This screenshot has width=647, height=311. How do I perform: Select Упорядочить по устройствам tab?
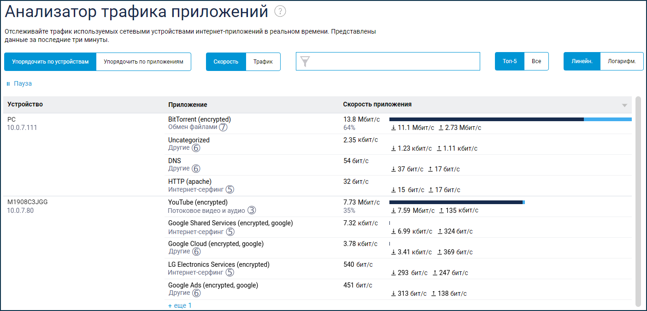coord(50,62)
